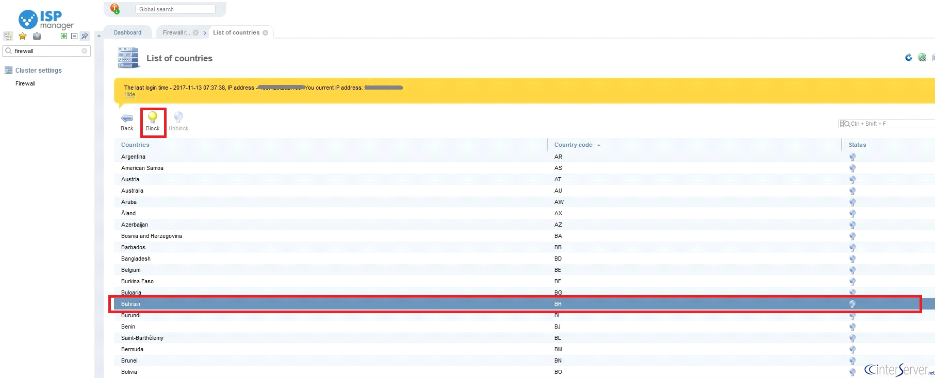
Task: Show the menu tree view icon
Action: [x=8, y=36]
